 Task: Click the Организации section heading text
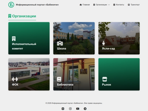coord(24,16)
